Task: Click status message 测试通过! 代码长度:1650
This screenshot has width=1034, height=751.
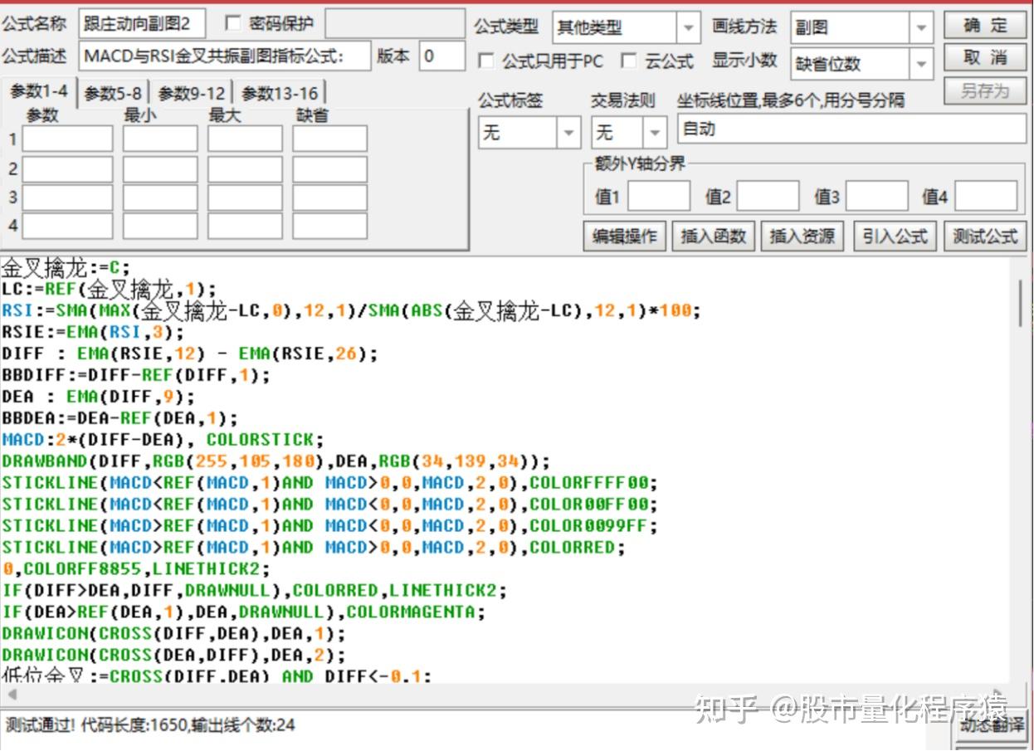Action: click(x=150, y=725)
